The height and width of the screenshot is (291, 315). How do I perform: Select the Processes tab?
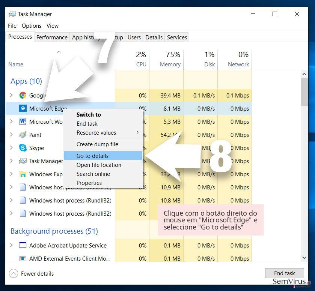tap(20, 37)
